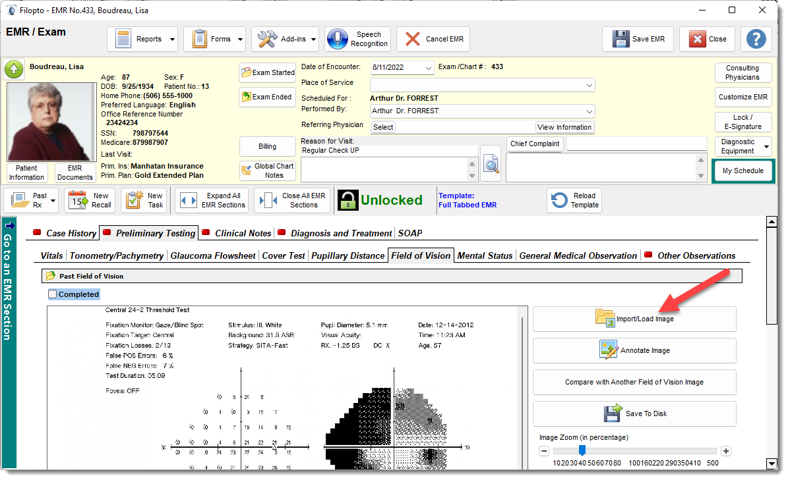Click Compare with Another Field of Vision Image
Image resolution: width=788 pixels, height=480 pixels.
[634, 382]
